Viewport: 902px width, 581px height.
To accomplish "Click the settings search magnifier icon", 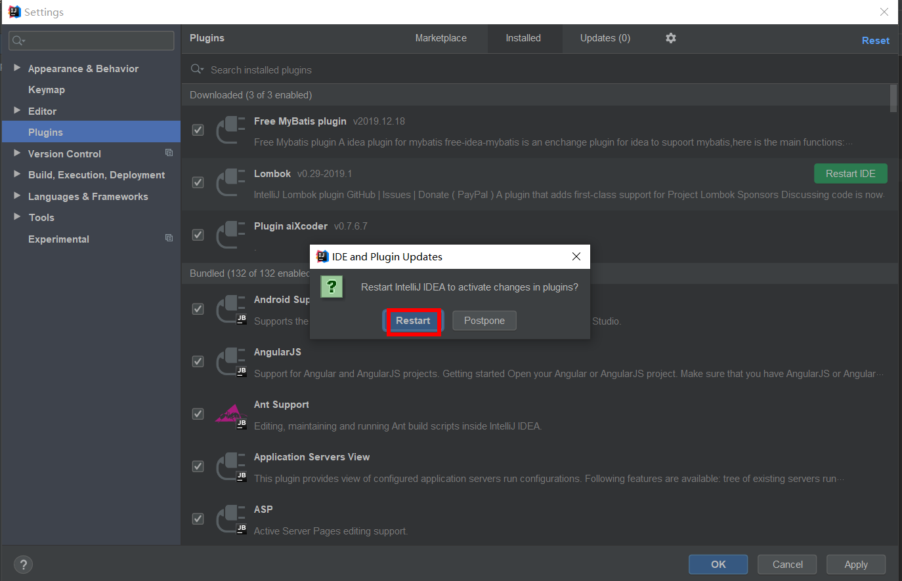I will 18,41.
